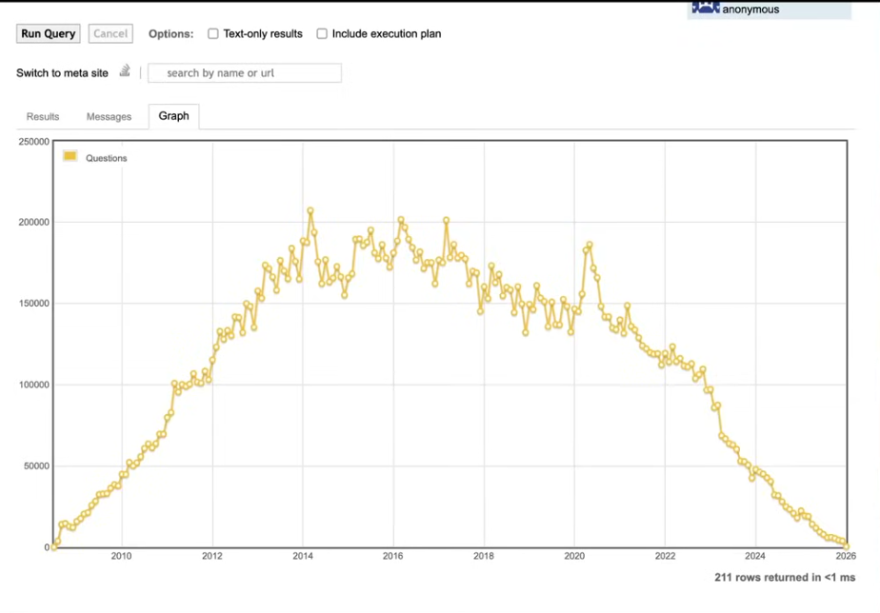Screen dimensions: 880x613
Task: Click the final data point at 2026
Action: coord(846,546)
